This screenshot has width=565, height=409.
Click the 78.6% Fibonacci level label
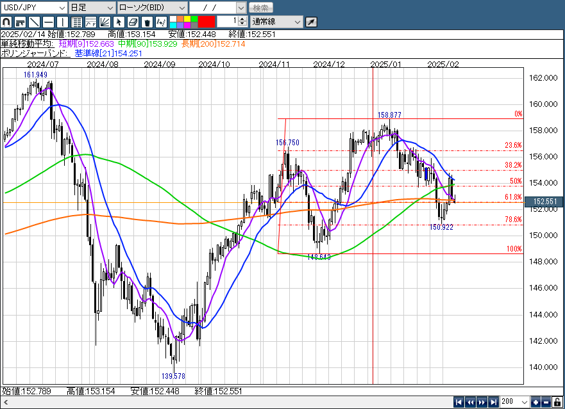click(513, 219)
